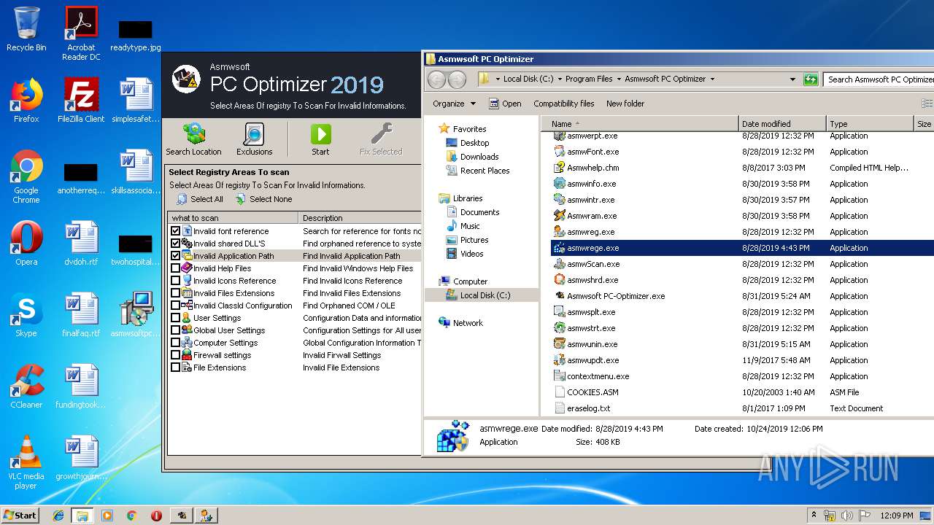Open Videos library
This screenshot has height=525, width=934.
pos(471,254)
